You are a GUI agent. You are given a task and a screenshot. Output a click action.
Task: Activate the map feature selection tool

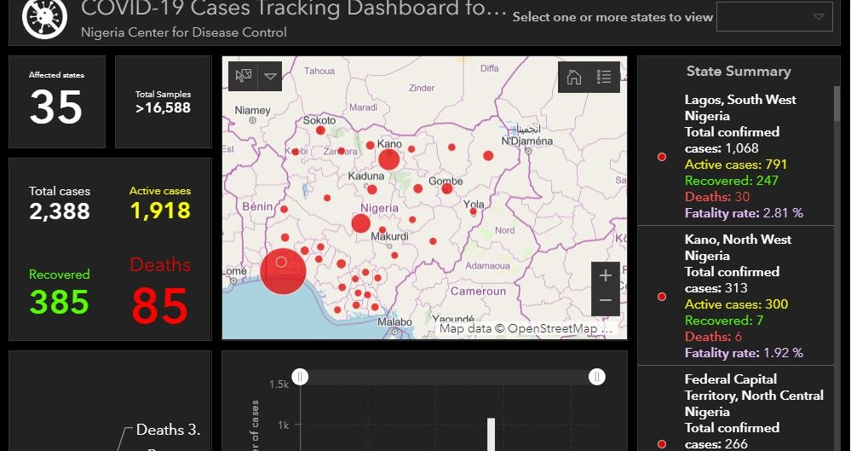coord(244,76)
